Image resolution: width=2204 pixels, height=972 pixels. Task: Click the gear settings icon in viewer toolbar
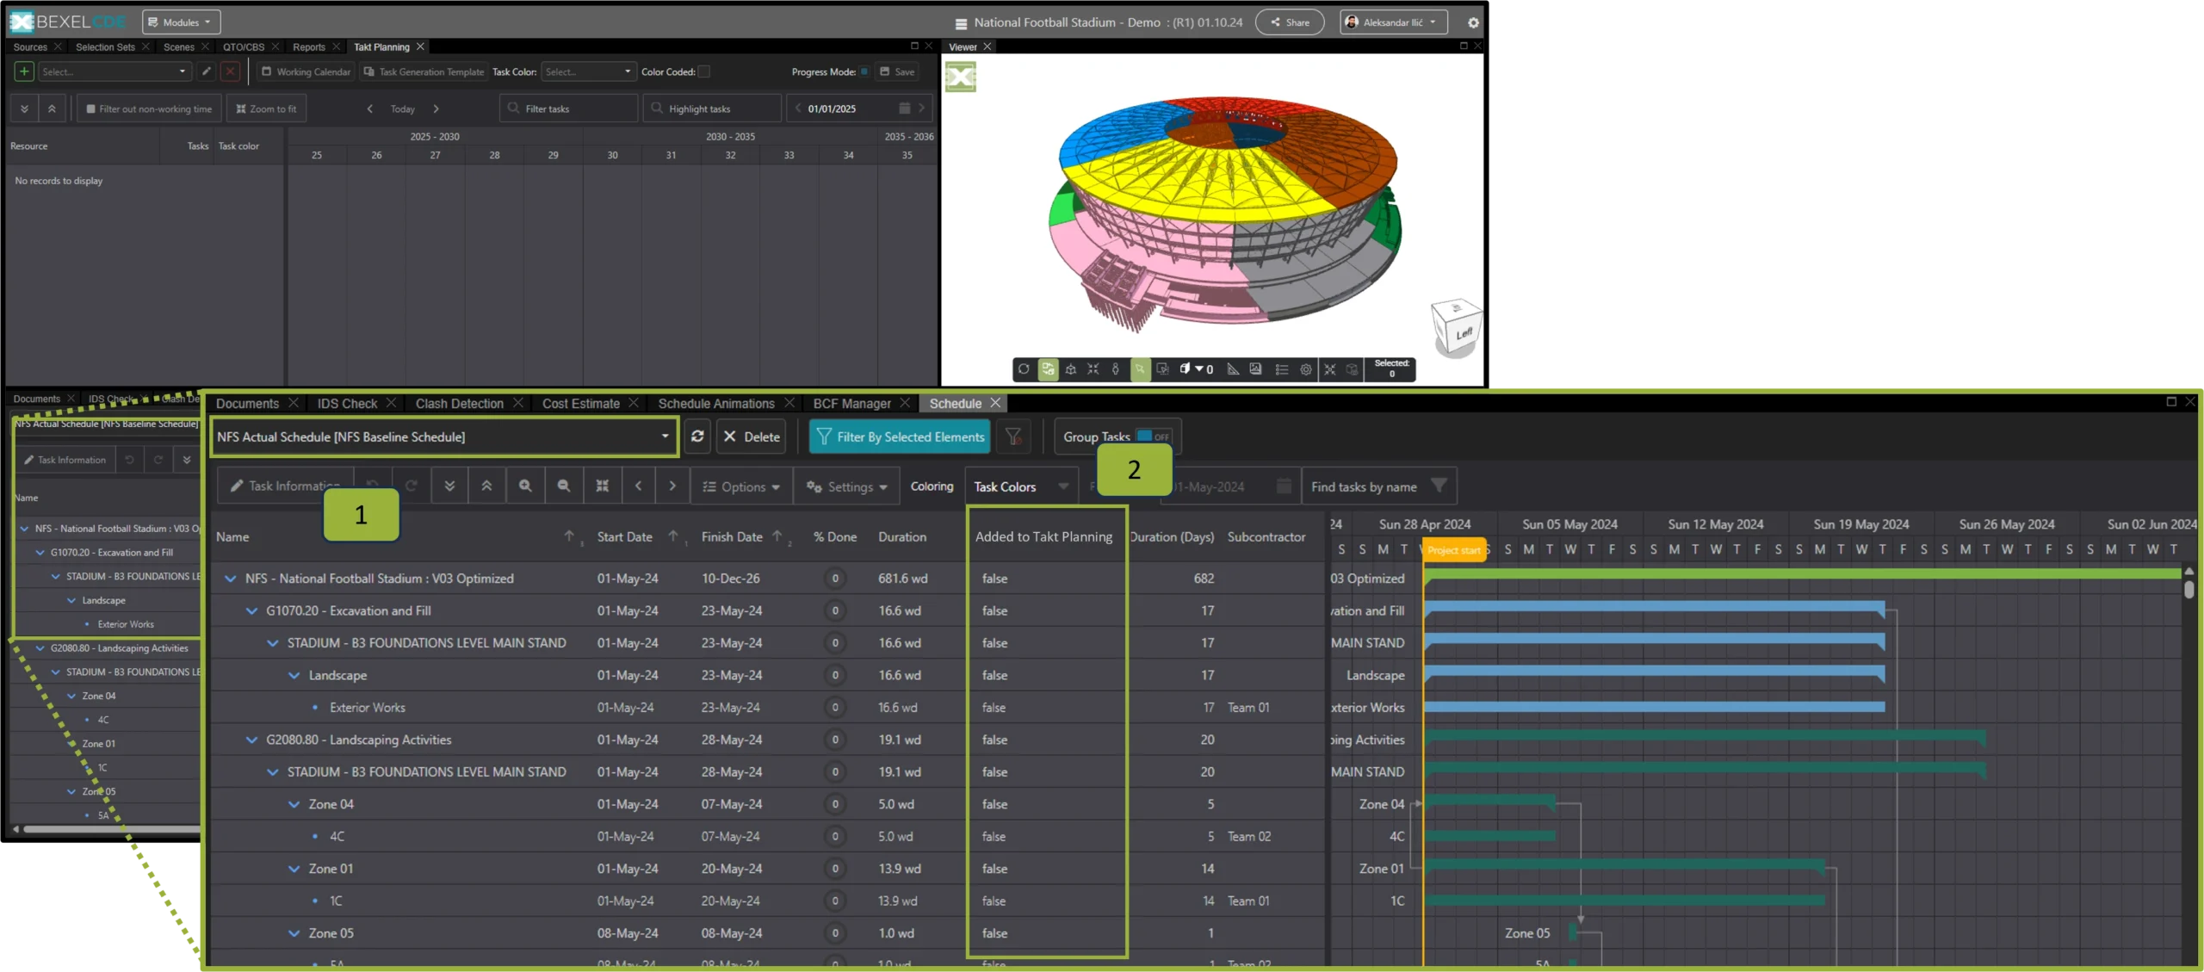tap(1306, 369)
